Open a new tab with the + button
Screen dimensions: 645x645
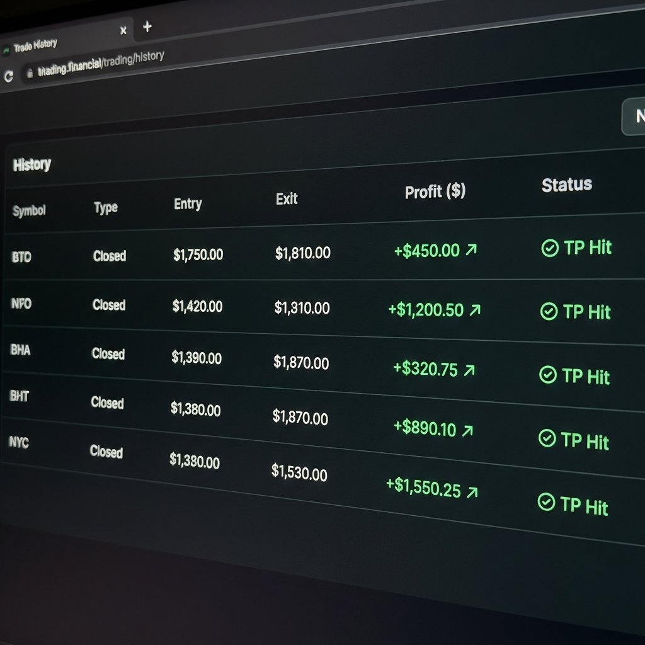coord(147,28)
